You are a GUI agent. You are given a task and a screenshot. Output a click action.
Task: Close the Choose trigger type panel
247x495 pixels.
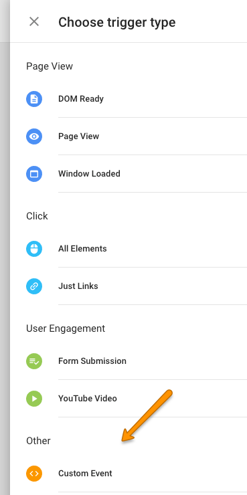coord(34,22)
